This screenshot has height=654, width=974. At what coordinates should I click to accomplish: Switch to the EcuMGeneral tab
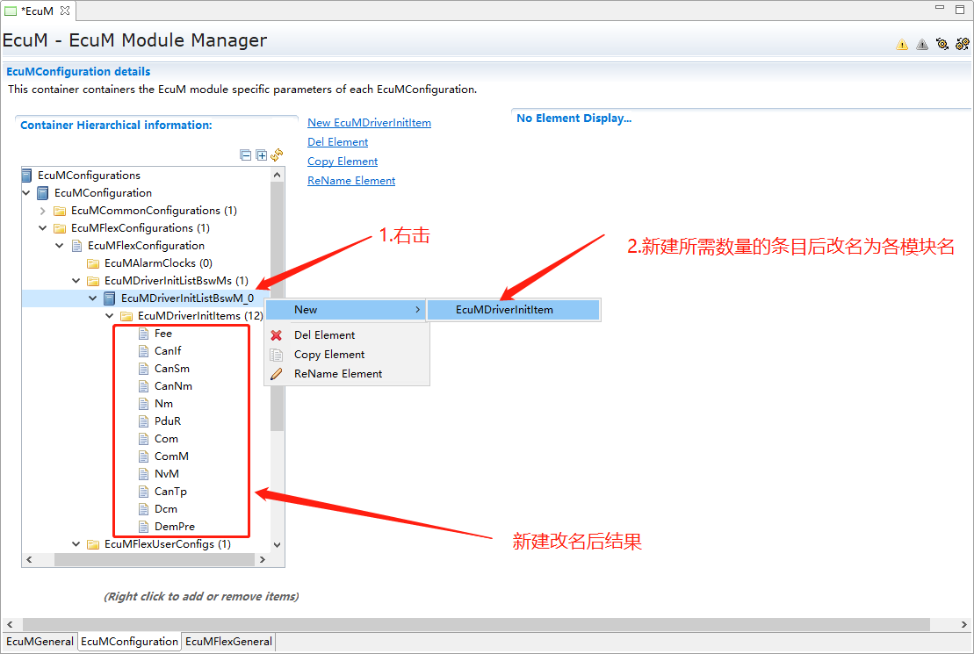(40, 642)
